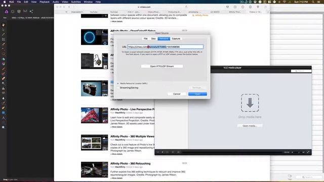Select the View hand tool in Affinity
Image resolution: width=324 pixels, height=182 pixels.
tap(4, 25)
